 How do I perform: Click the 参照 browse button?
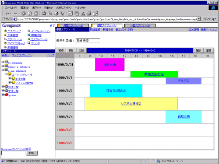pos(32,153)
